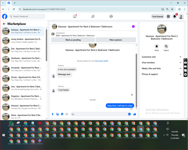Screen dimensions: 188x150
Task: Click the Chrome address bar URL
Action: pos(44,9)
